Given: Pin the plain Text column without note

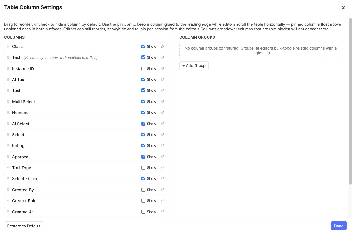Looking at the screenshot, I should pos(162,91).
